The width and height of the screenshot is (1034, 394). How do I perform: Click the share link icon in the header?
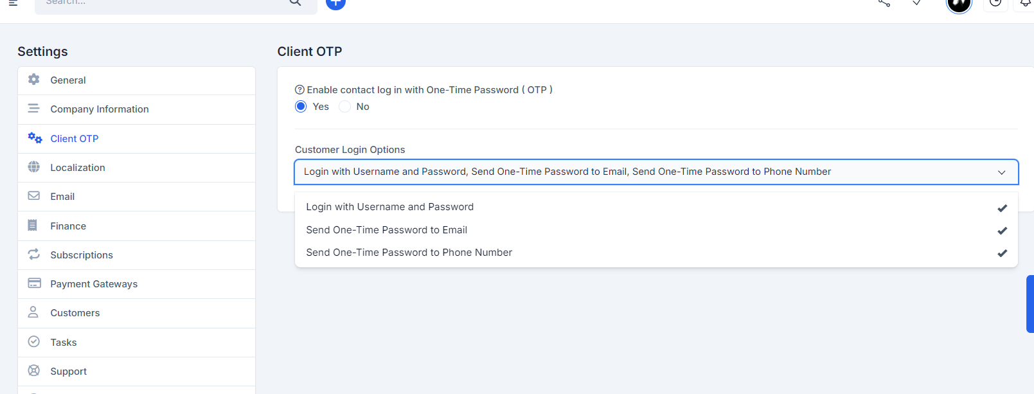(x=884, y=4)
